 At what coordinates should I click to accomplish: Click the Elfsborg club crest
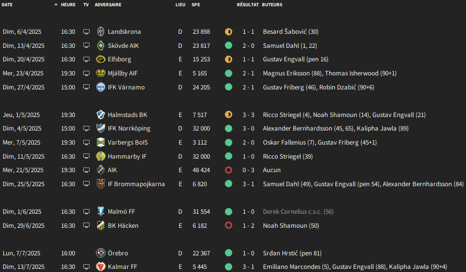(100, 59)
